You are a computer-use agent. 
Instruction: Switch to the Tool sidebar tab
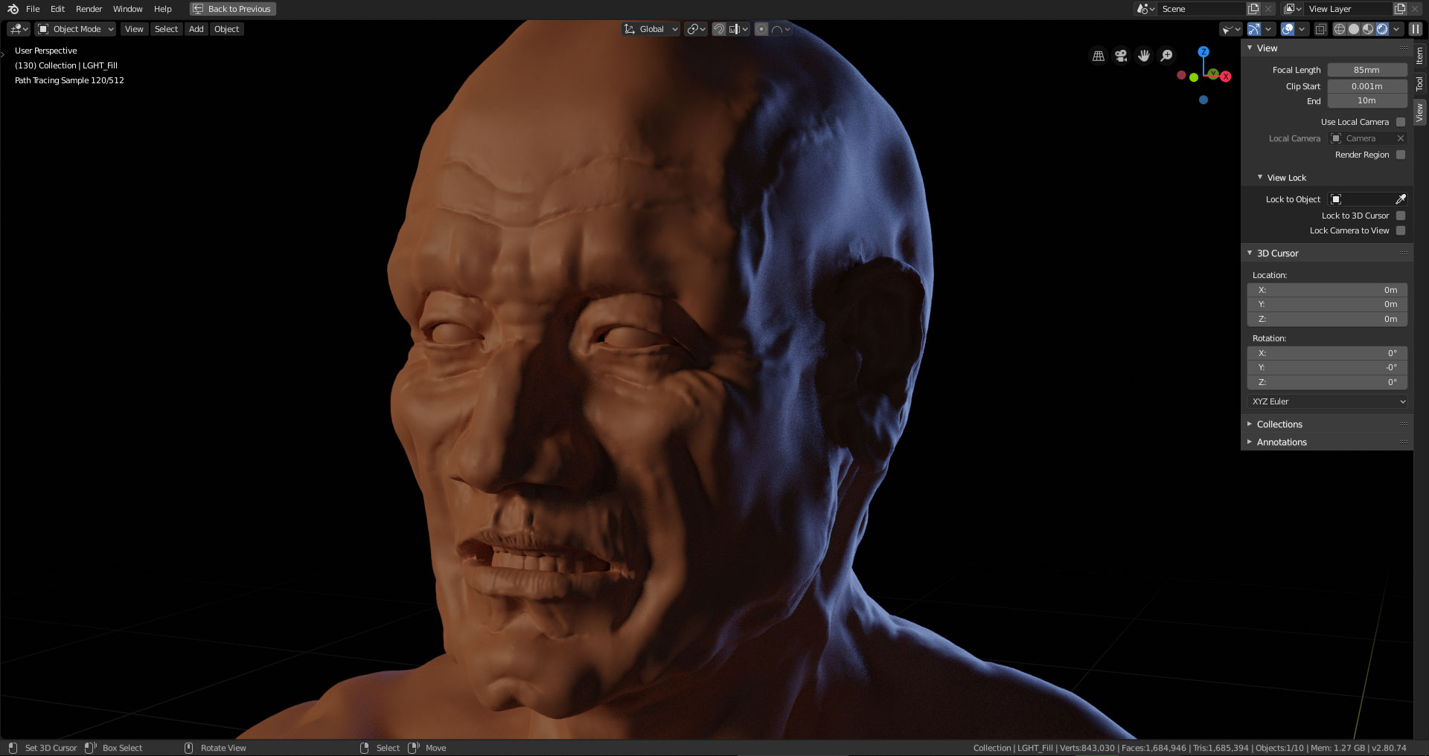click(1419, 83)
